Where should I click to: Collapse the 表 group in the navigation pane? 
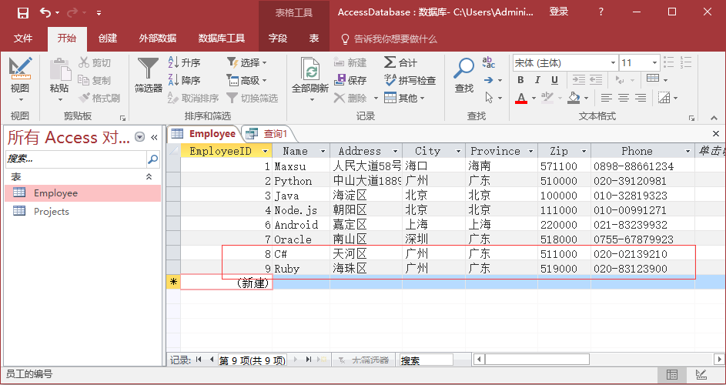click(149, 176)
